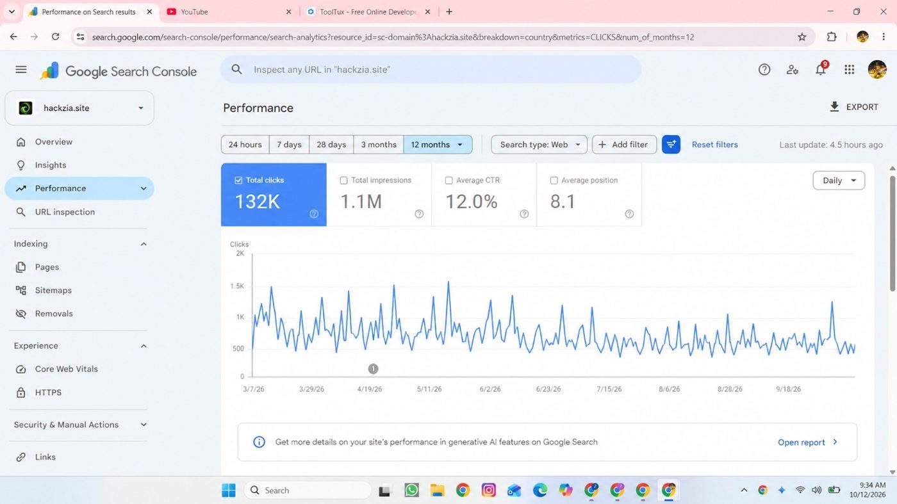Open the hackzia.site property selector
The image size is (897, 504).
79,108
